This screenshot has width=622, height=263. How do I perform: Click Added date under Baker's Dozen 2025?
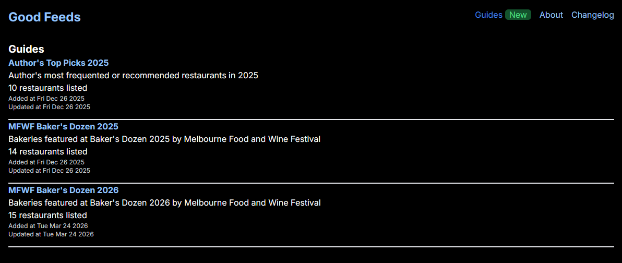tap(46, 162)
